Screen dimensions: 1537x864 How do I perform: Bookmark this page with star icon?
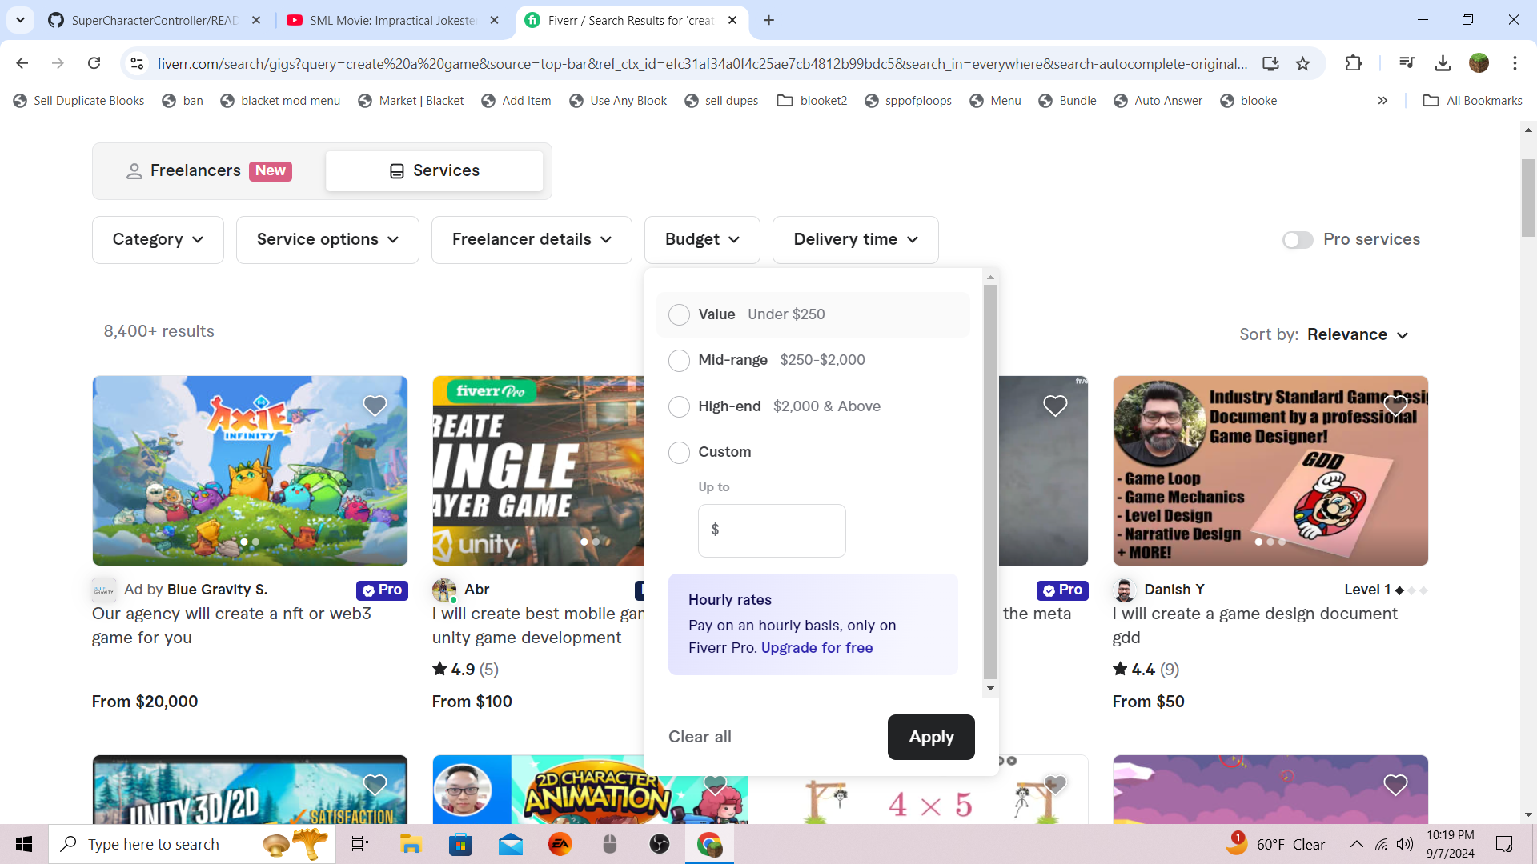coord(1303,63)
